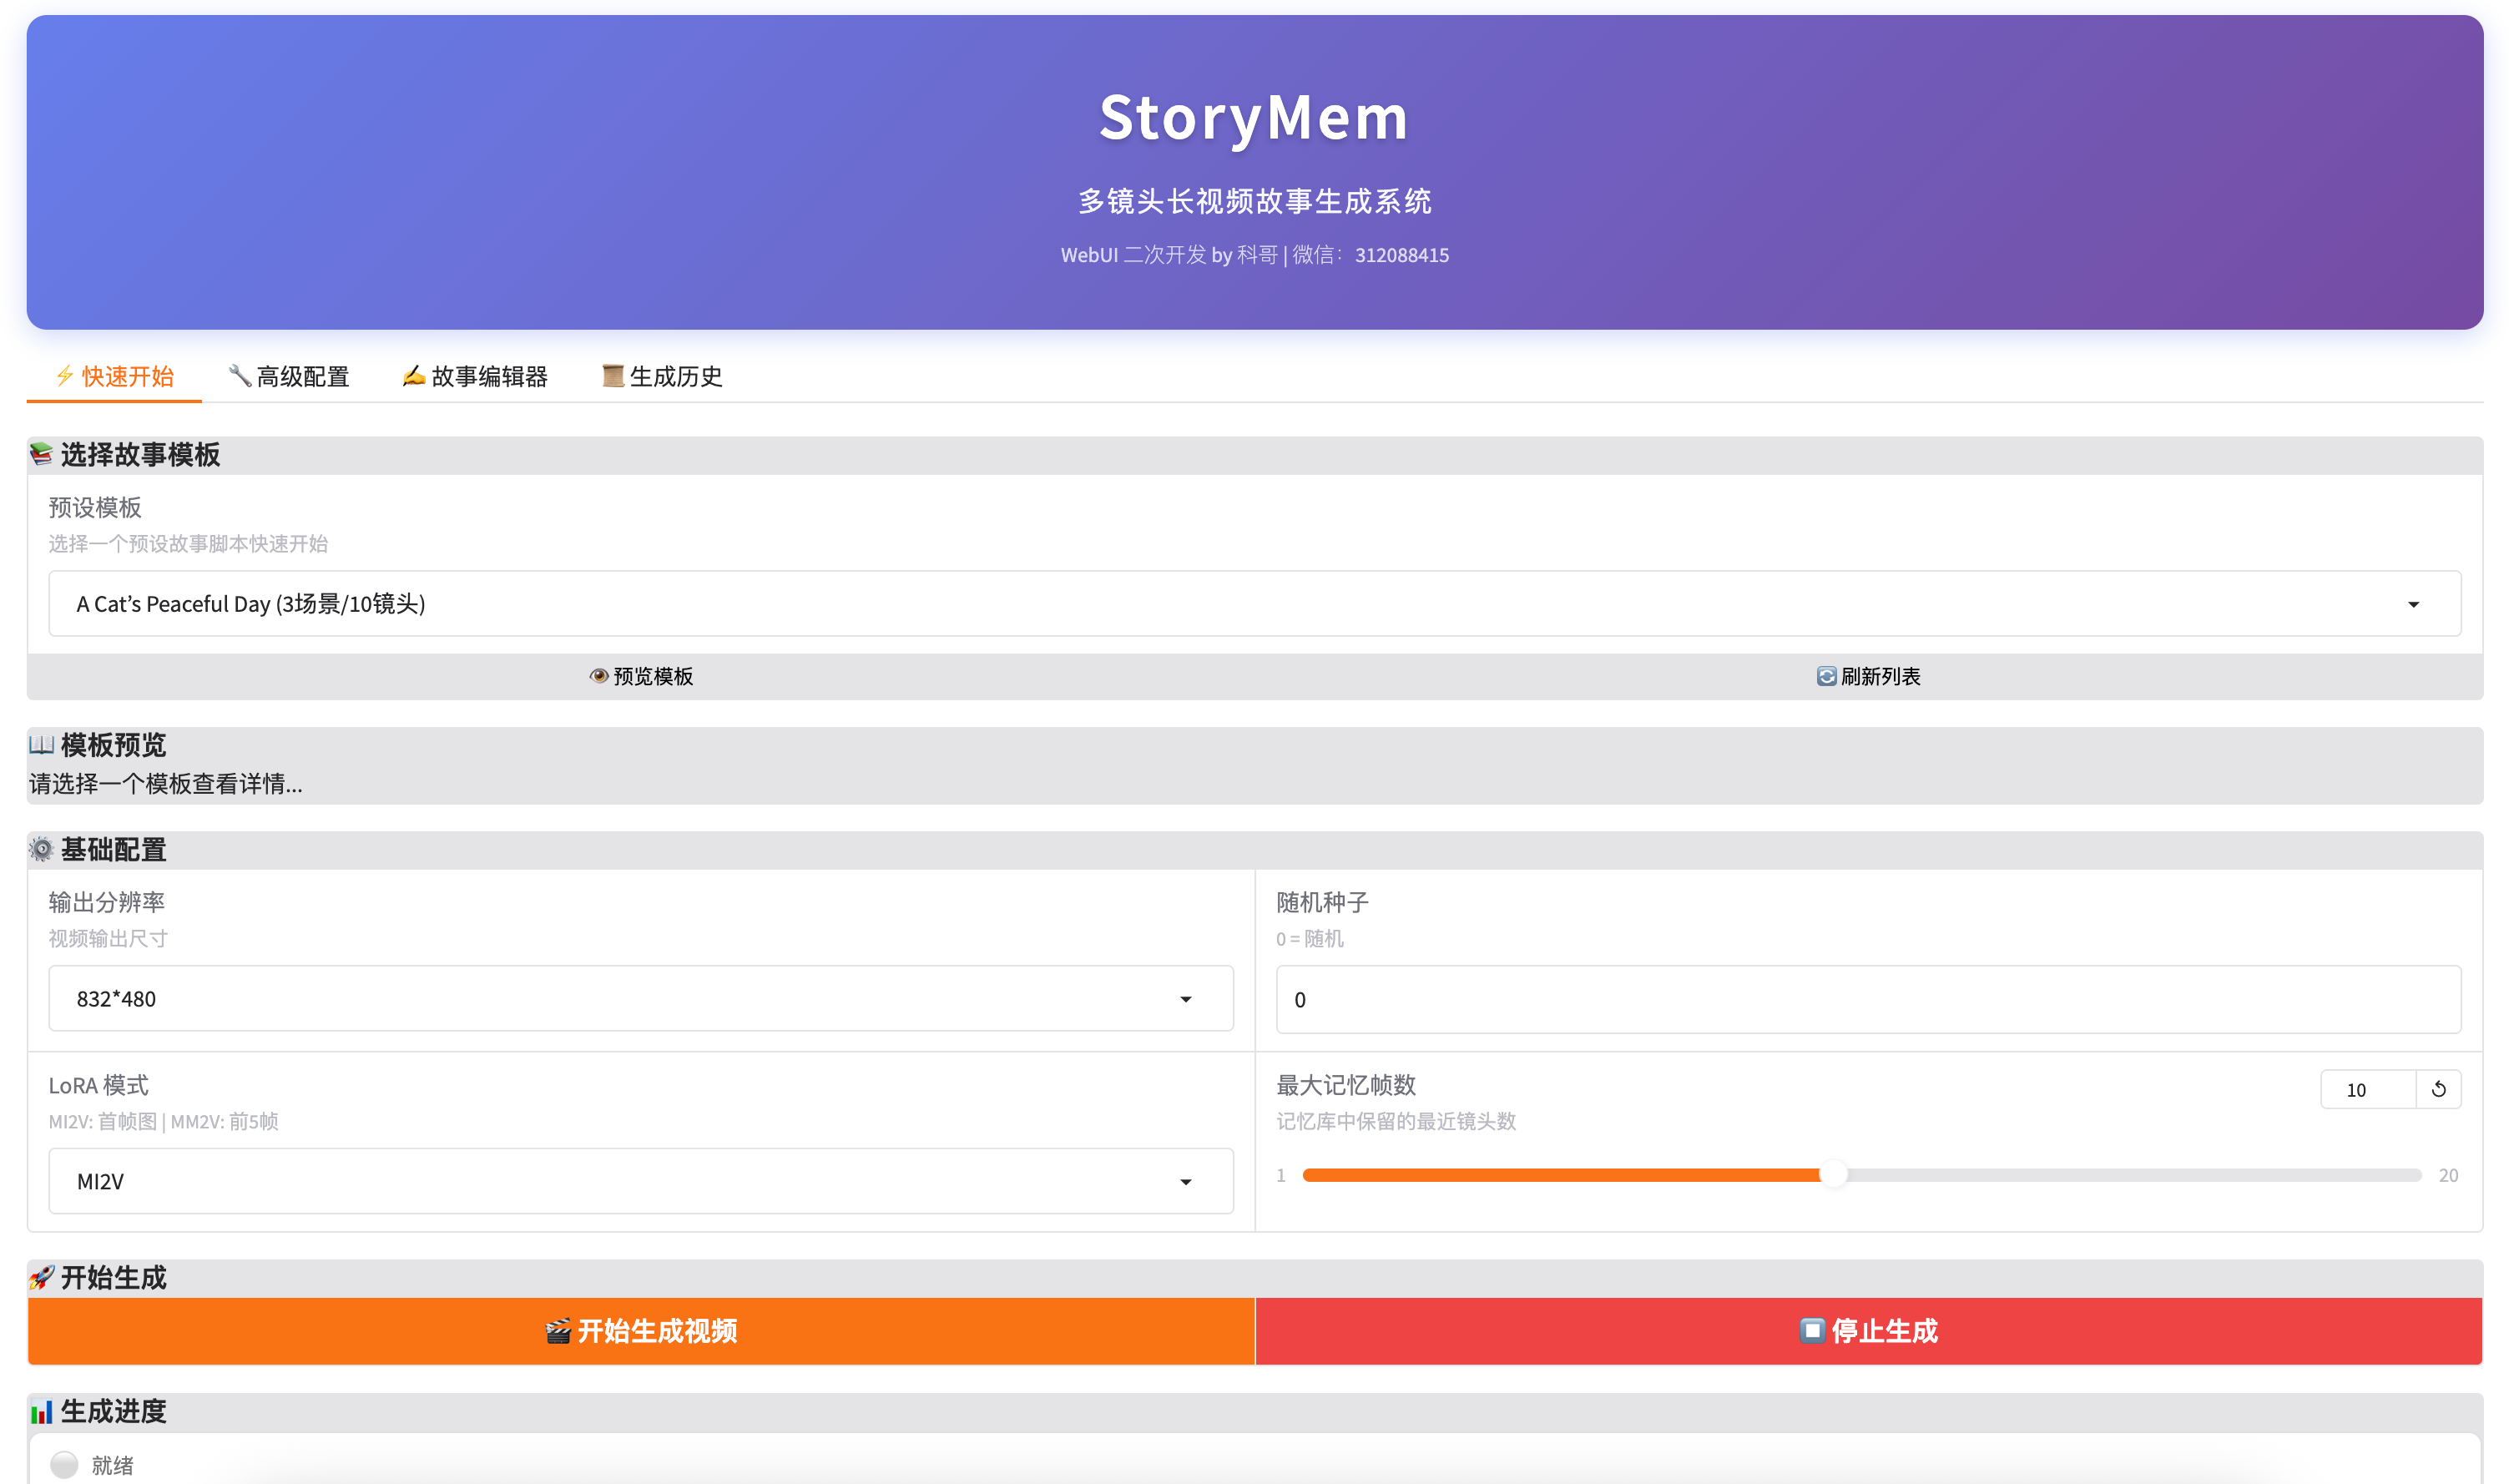
Task: Click the lightning icon on 快速开始 tab
Action: 65,376
